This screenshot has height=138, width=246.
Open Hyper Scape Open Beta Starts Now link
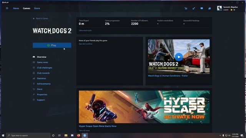[98, 126]
